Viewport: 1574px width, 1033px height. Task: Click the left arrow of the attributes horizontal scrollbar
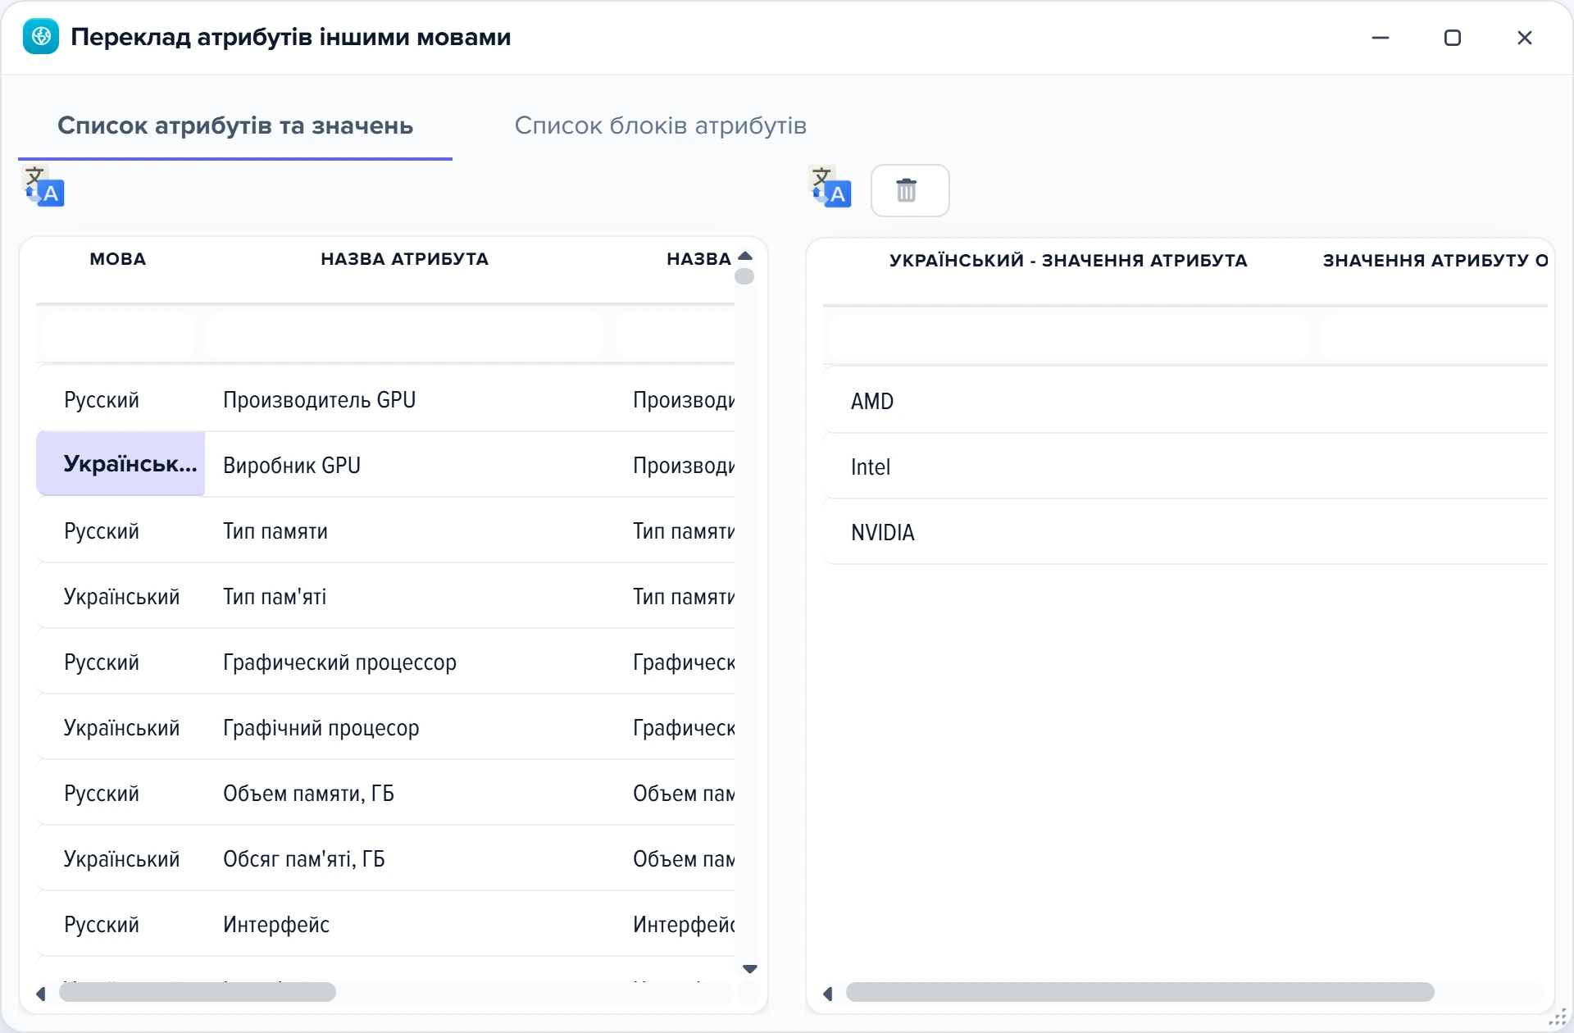pos(40,994)
